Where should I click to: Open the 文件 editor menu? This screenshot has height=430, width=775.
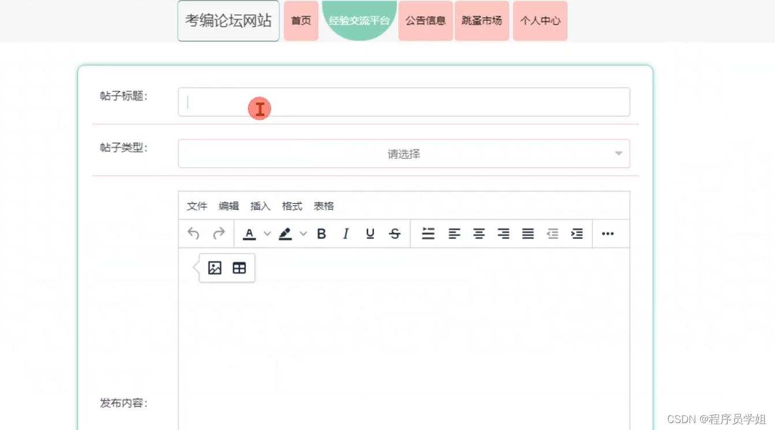click(x=197, y=206)
